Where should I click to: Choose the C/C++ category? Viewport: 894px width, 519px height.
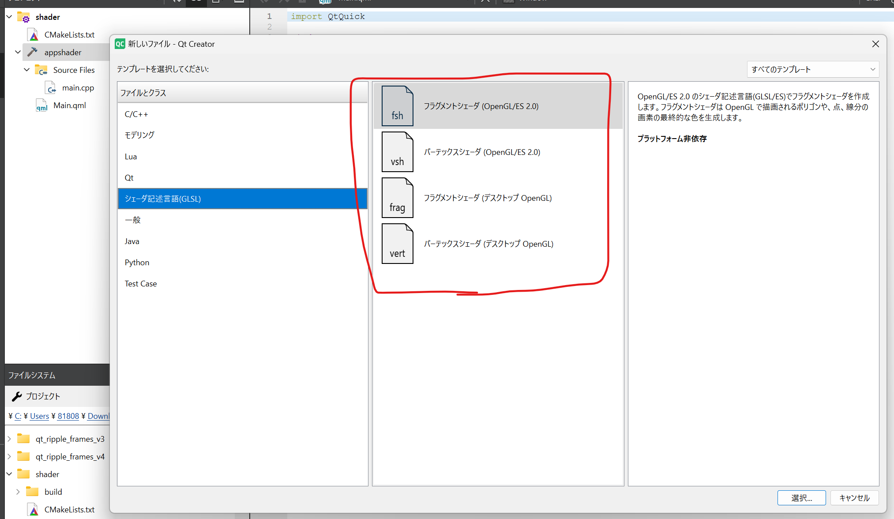tap(243, 114)
